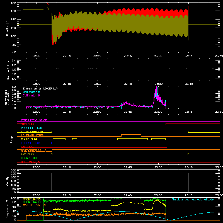The width and height of the screenshot is (223, 223).
Task: Click the raised SC_TRANSMITTER flag segment
Action: click(x=131, y=135)
